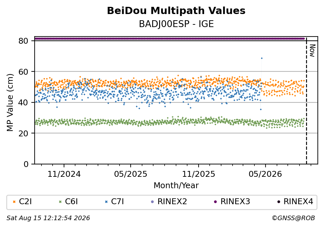Select the C7I legend label
The image size is (324, 228).
click(x=118, y=201)
